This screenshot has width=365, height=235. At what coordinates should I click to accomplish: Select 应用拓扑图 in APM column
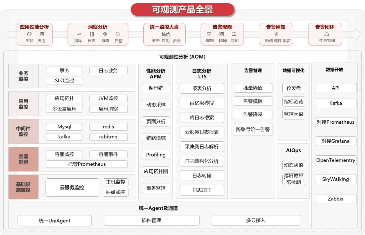[x=156, y=171]
